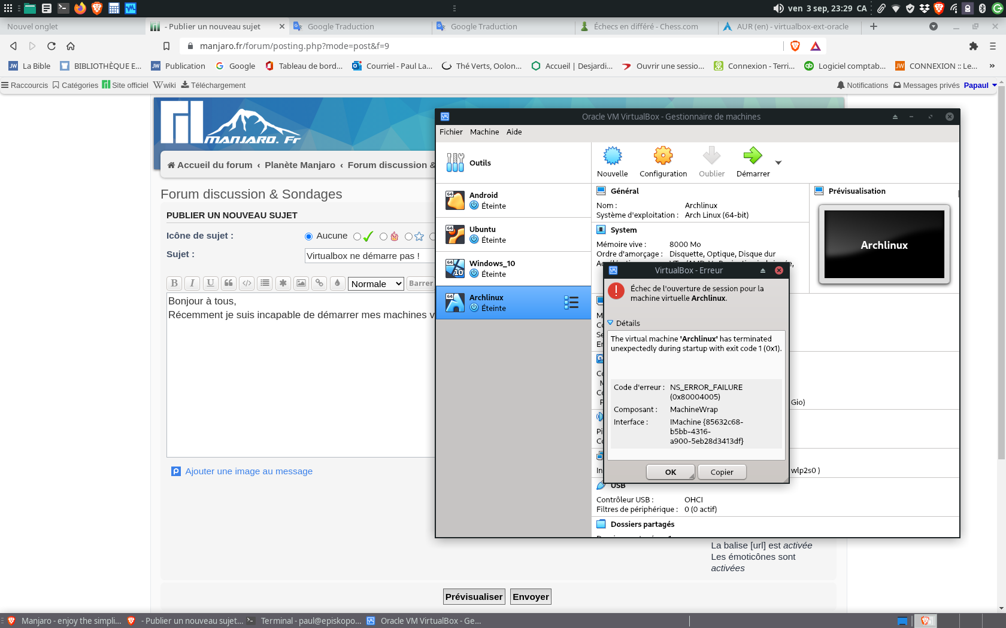Viewport: 1006px width, 628px height.
Task: Insert a URL with the link icon
Action: (x=320, y=283)
